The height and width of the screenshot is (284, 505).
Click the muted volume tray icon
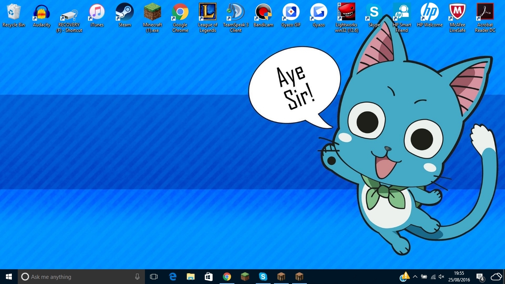tap(441, 277)
